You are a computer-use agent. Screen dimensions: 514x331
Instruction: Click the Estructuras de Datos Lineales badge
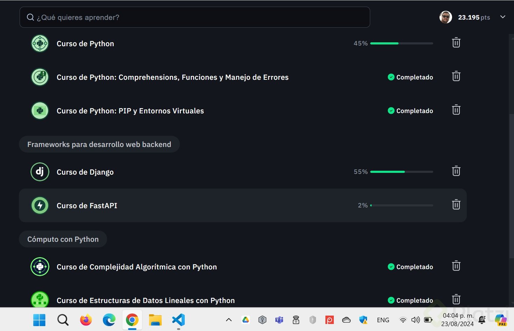(x=40, y=300)
